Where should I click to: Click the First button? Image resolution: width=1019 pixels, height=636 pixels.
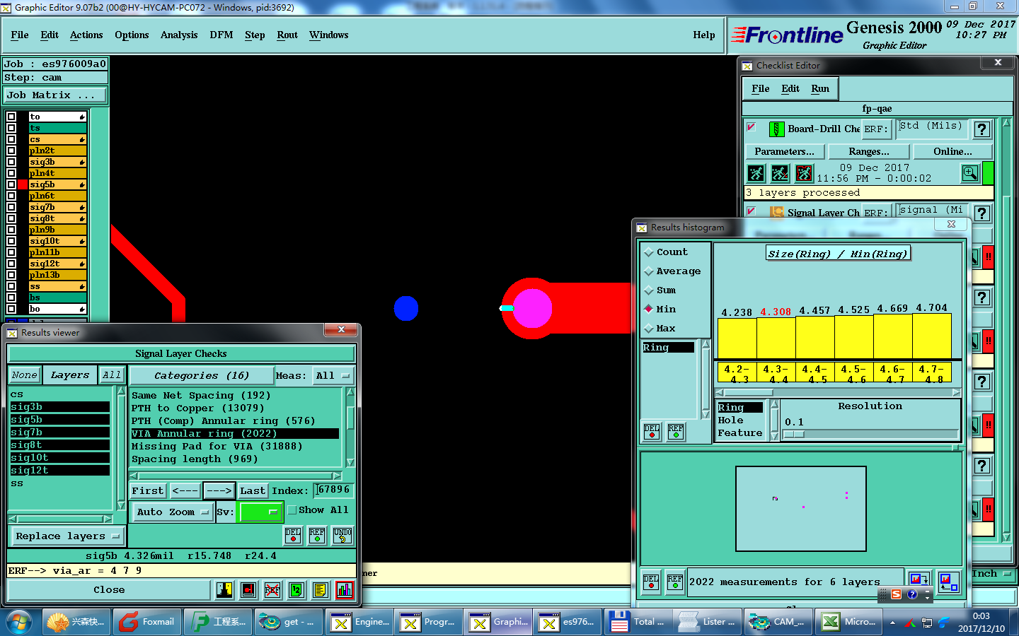click(x=148, y=490)
